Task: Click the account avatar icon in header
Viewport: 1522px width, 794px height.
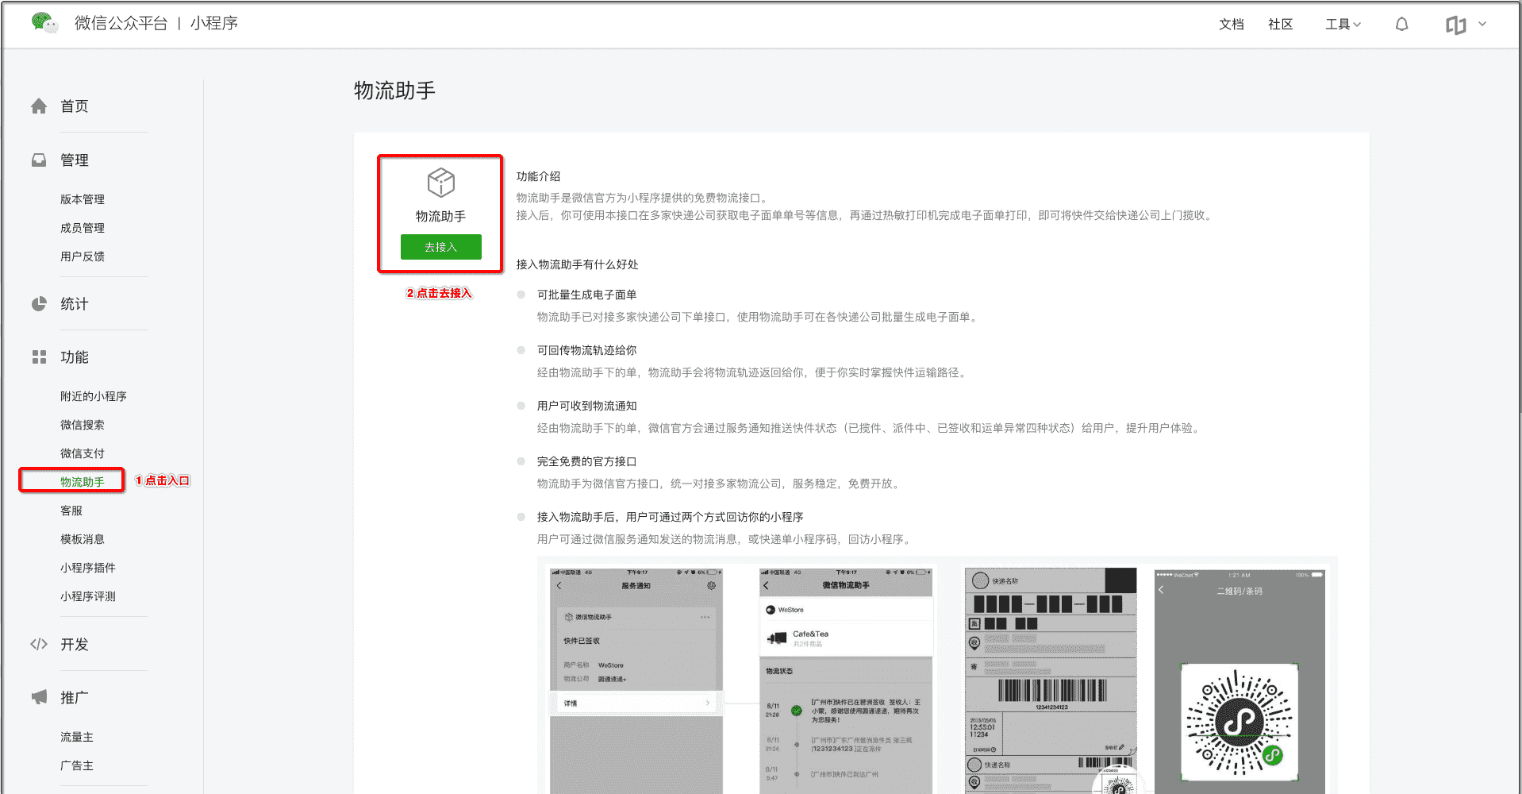Action: coord(1455,25)
